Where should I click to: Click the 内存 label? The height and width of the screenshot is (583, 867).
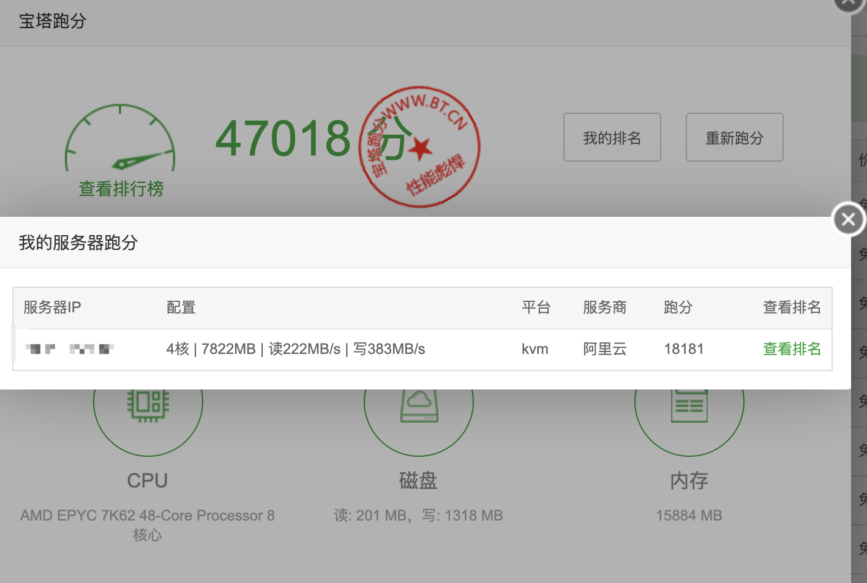point(689,481)
